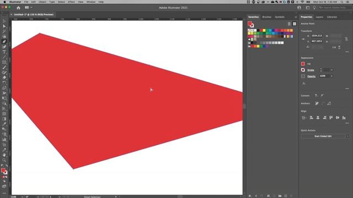Show more Appearance options
The height and width of the screenshot is (198, 353).
tap(347, 89)
